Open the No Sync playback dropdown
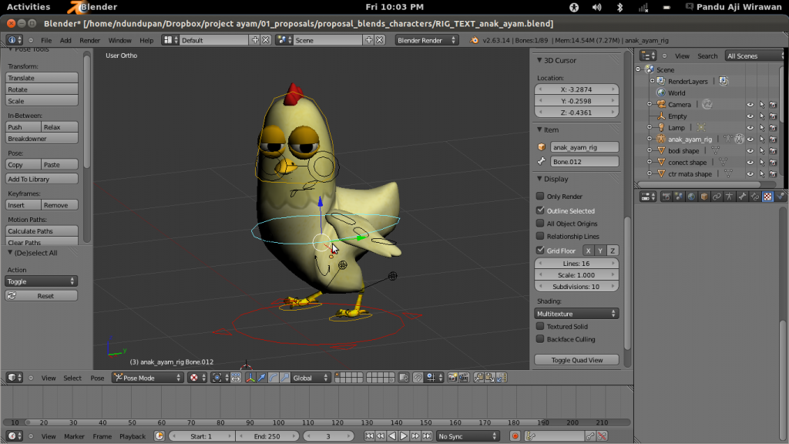The width and height of the screenshot is (789, 444). [x=468, y=436]
